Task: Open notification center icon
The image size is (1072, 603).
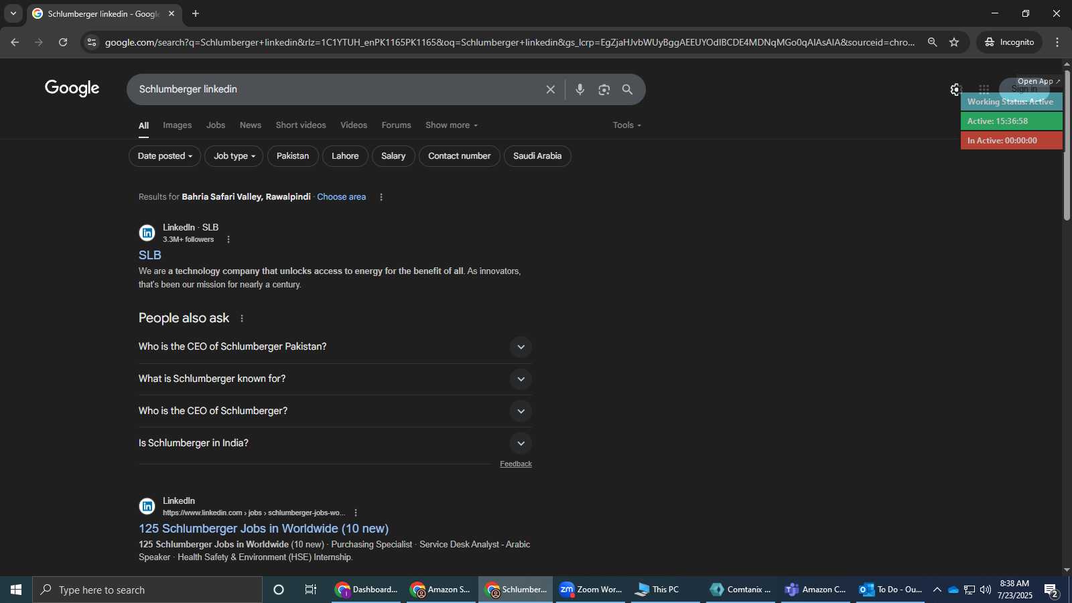Action: click(1051, 590)
